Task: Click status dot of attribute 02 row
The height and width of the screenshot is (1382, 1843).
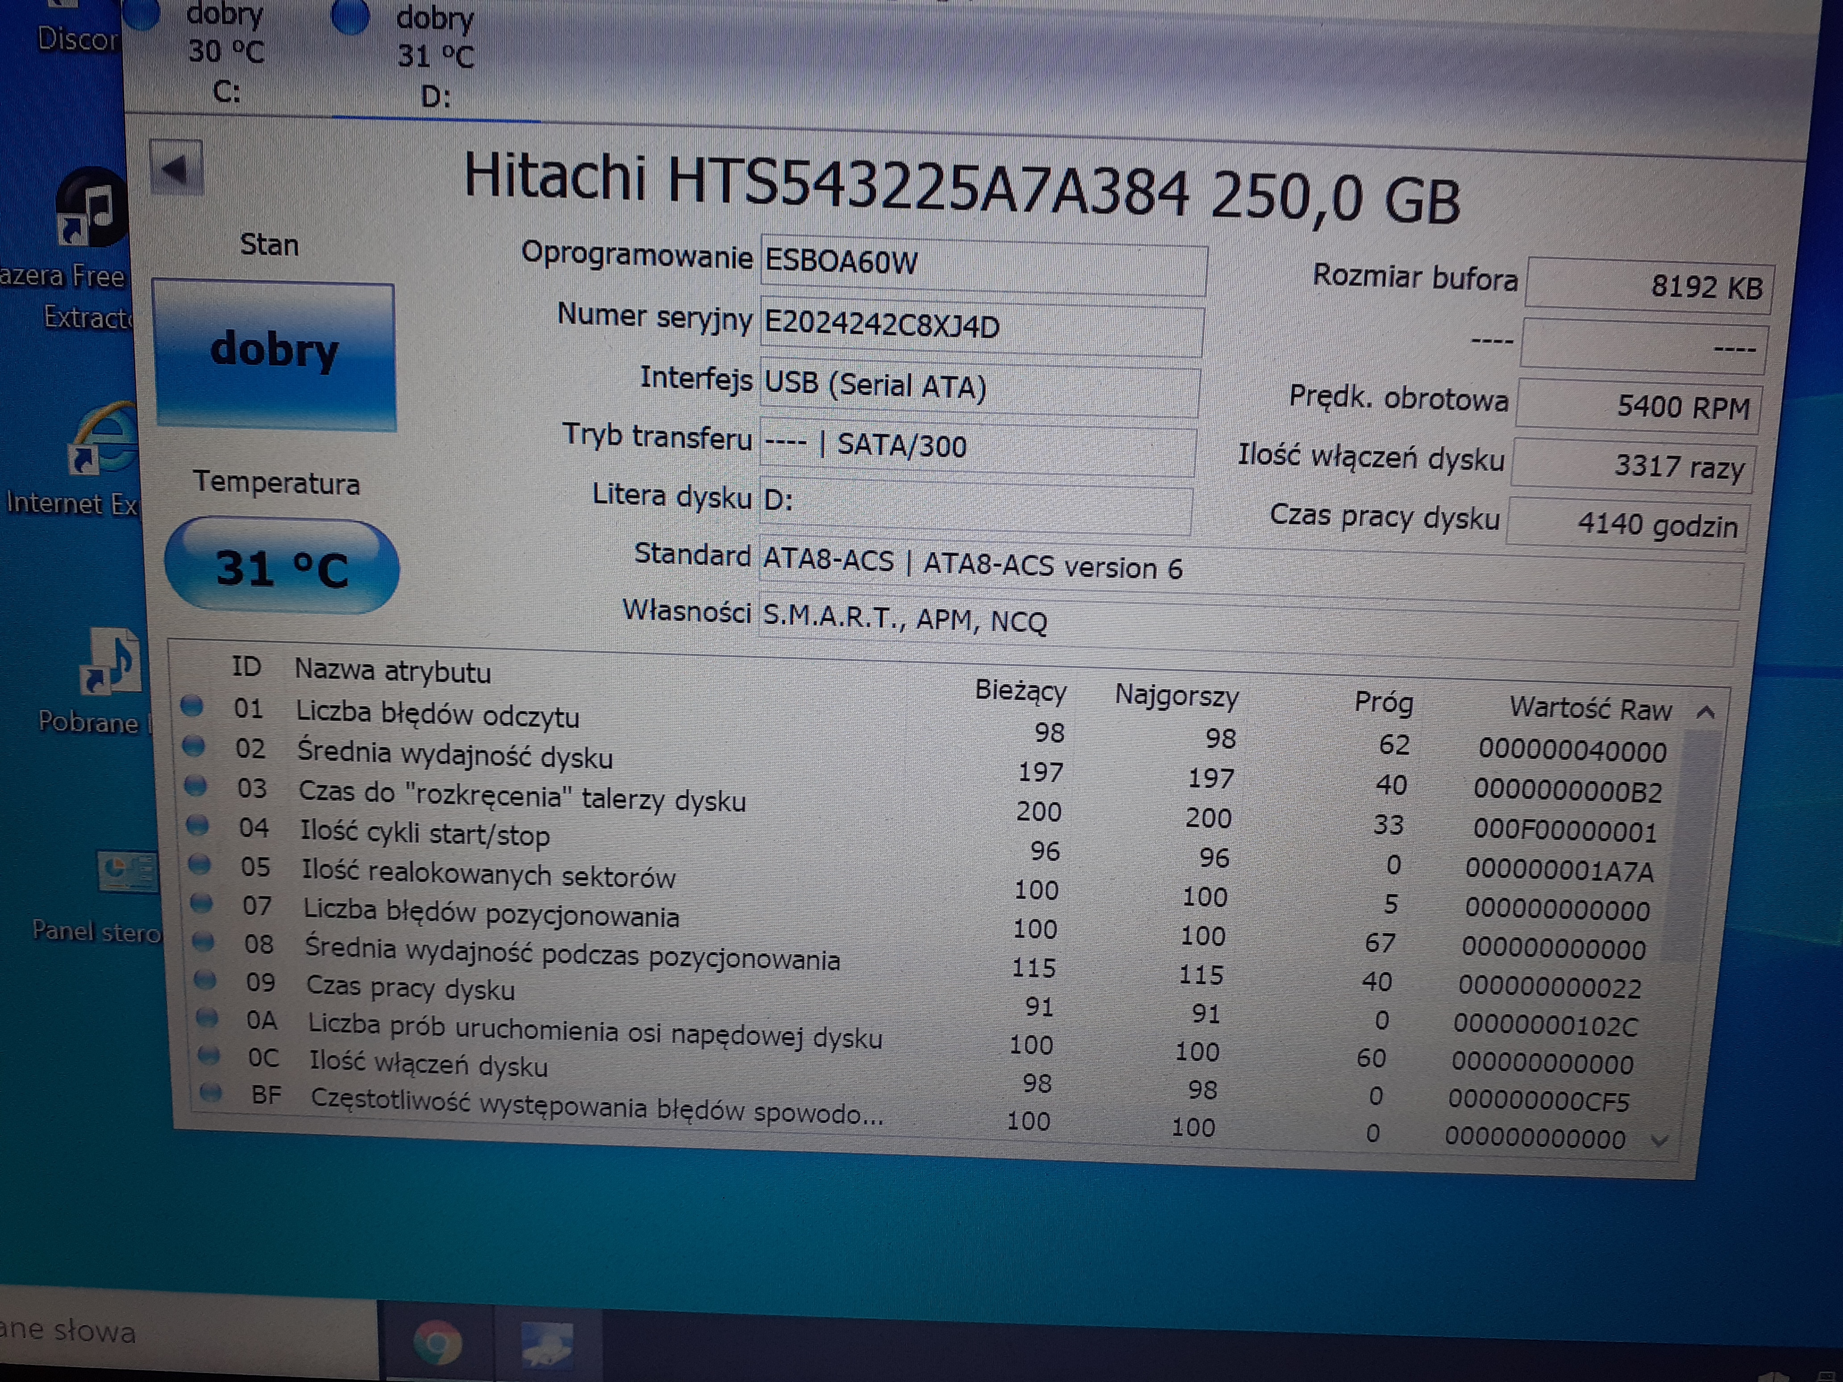Action: point(194,745)
